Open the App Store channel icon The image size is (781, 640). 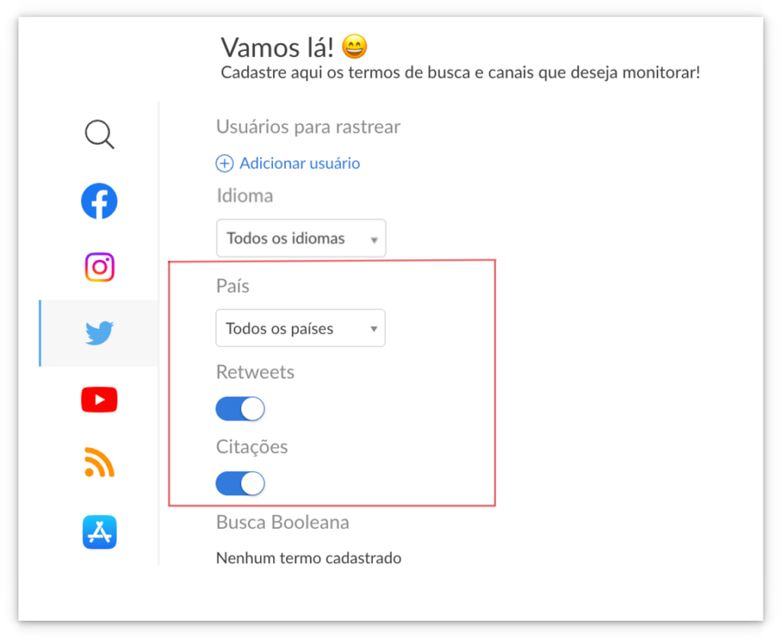pyautogui.click(x=100, y=532)
